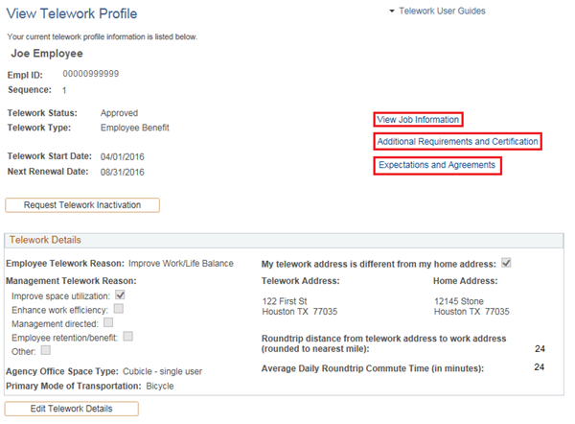575x424 pixels.
Task: Click the Average Daily Roundtrip Commute Time value
Action: click(538, 367)
